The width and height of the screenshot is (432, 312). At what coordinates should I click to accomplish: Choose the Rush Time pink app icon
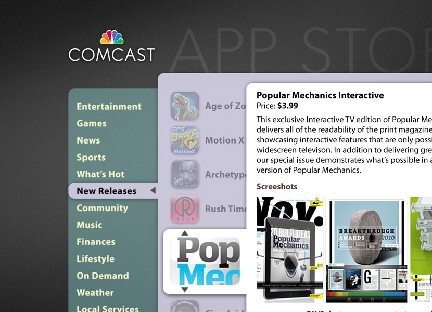[185, 209]
